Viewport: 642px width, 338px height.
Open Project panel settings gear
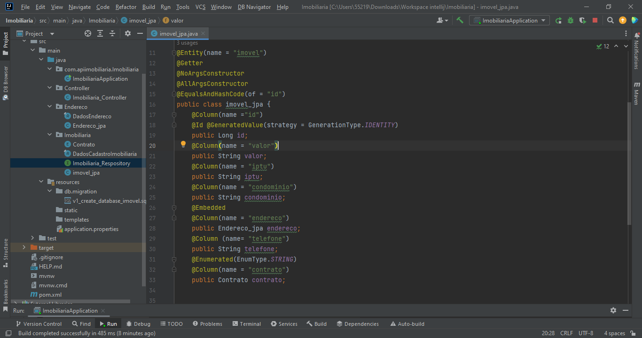click(x=128, y=33)
